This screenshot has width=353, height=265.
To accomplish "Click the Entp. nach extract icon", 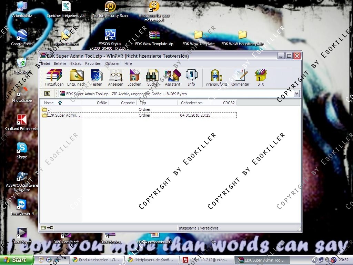I will [x=76, y=77].
